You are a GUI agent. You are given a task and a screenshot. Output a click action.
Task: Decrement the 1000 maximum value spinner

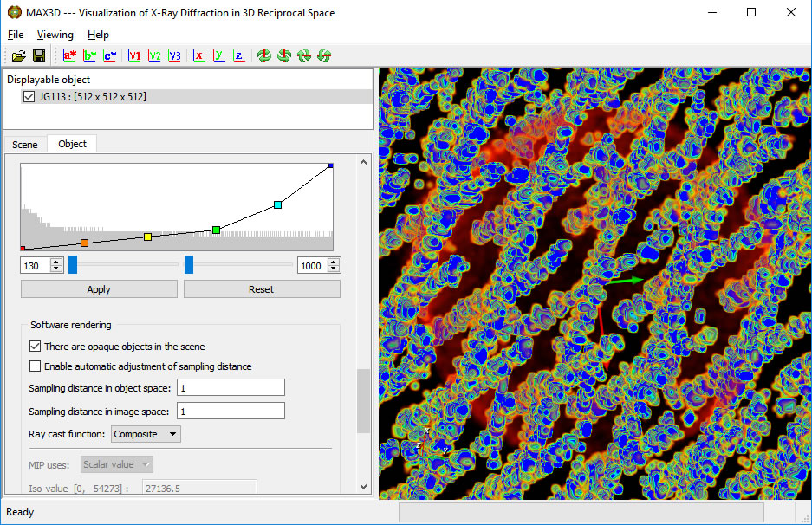[335, 269]
